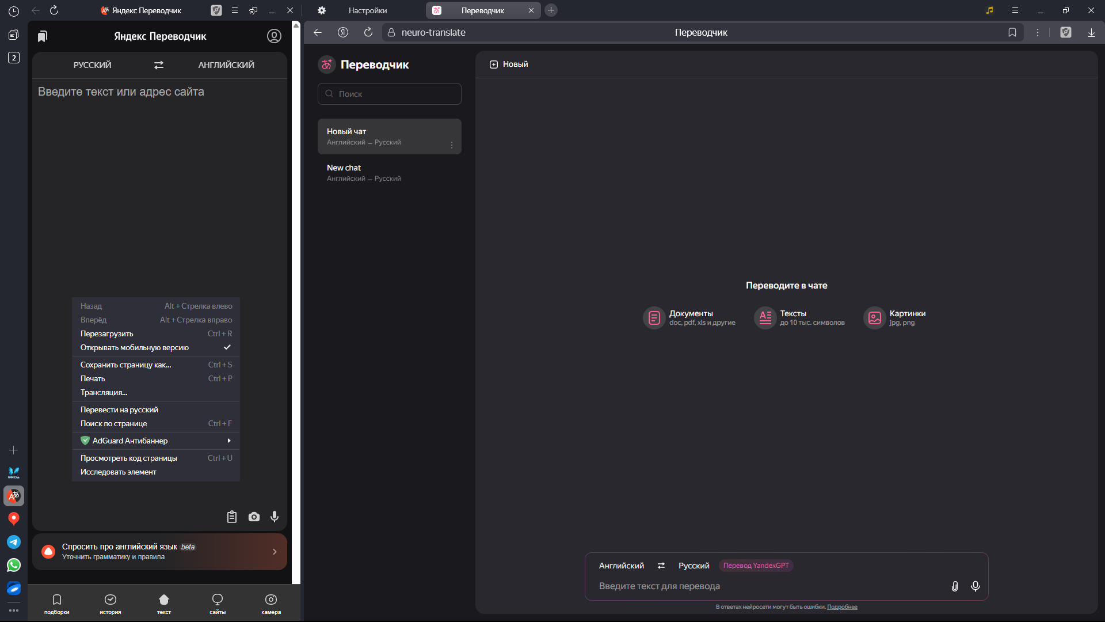Screen dimensions: 1105x622
Task: Choose Картинки translation option
Action: [x=895, y=317]
